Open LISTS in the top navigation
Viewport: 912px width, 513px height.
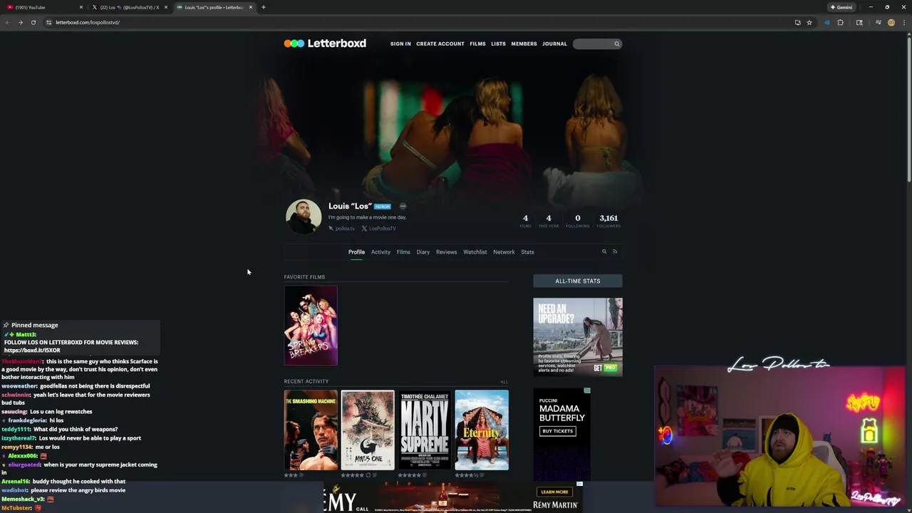[498, 43]
